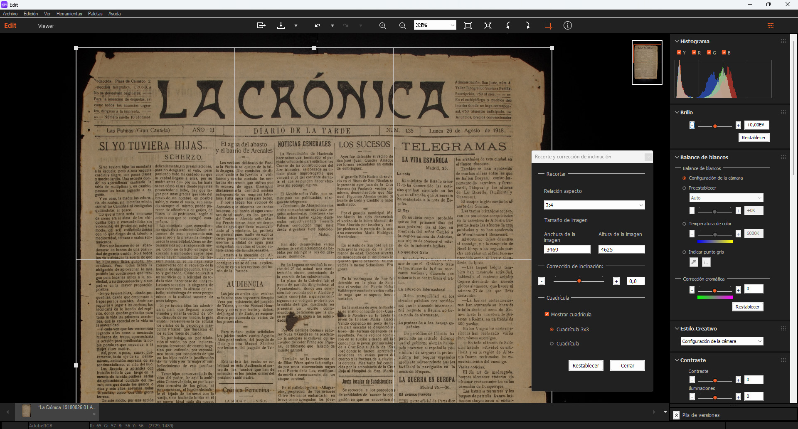Click the Histograma panel grip icon
The height and width of the screenshot is (429, 798).
click(x=783, y=41)
